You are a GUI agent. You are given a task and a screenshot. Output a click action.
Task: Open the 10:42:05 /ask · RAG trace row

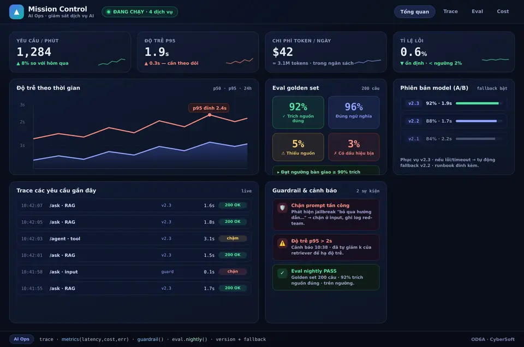click(134, 222)
